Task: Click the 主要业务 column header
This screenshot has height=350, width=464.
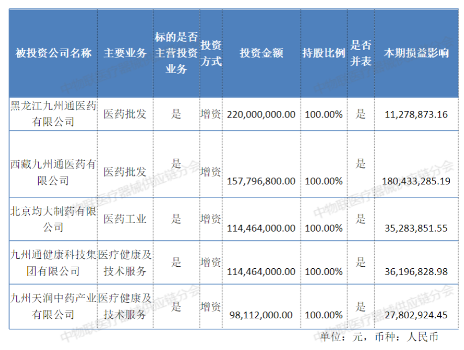Action: coord(125,53)
